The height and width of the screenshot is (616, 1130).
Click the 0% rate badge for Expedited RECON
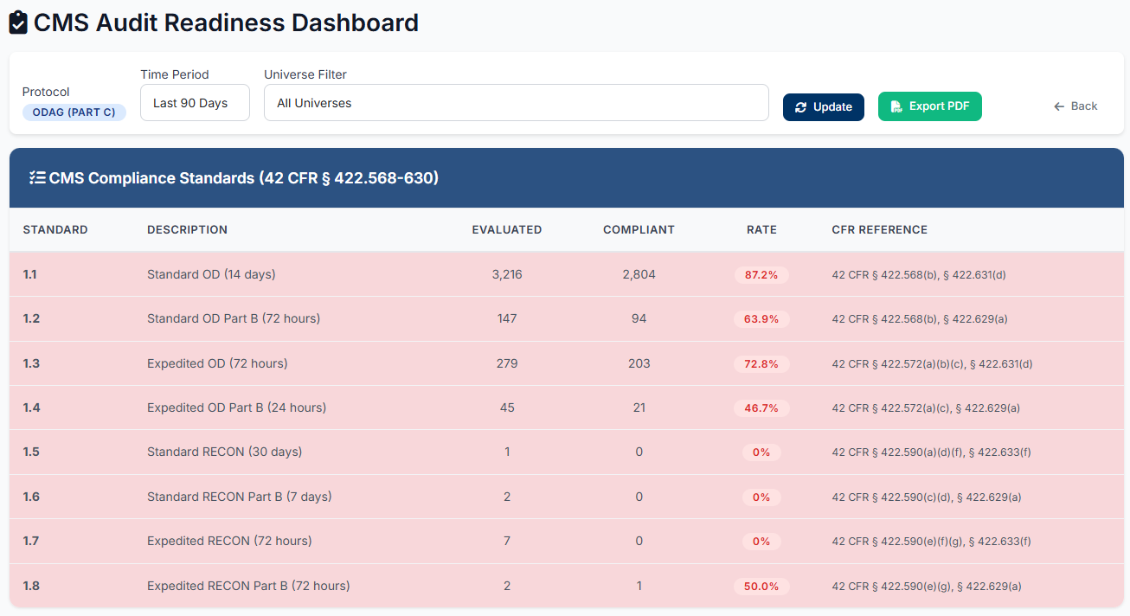pyautogui.click(x=761, y=541)
